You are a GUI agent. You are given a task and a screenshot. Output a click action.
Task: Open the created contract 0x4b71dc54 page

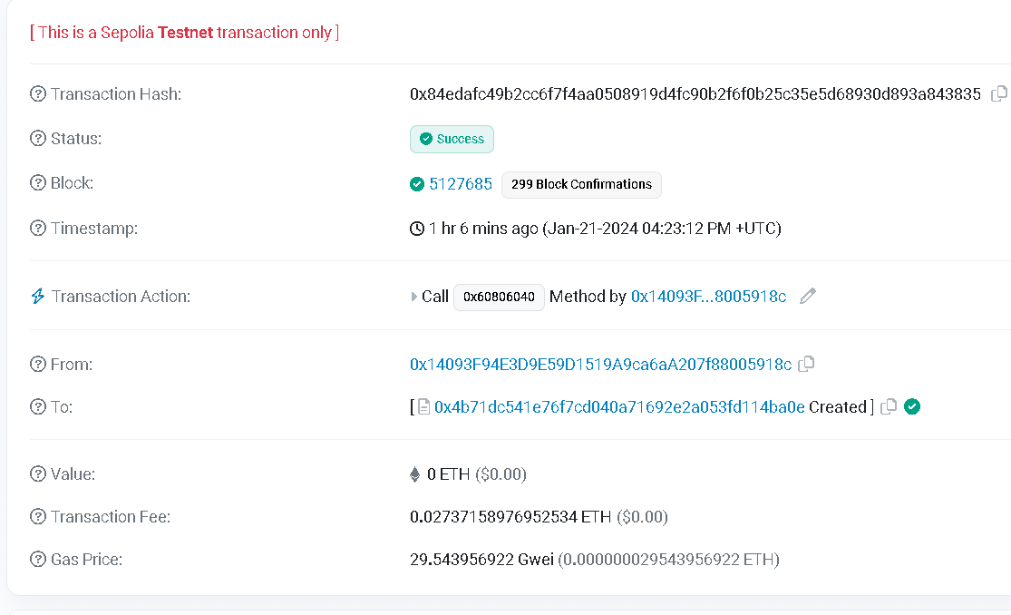617,406
